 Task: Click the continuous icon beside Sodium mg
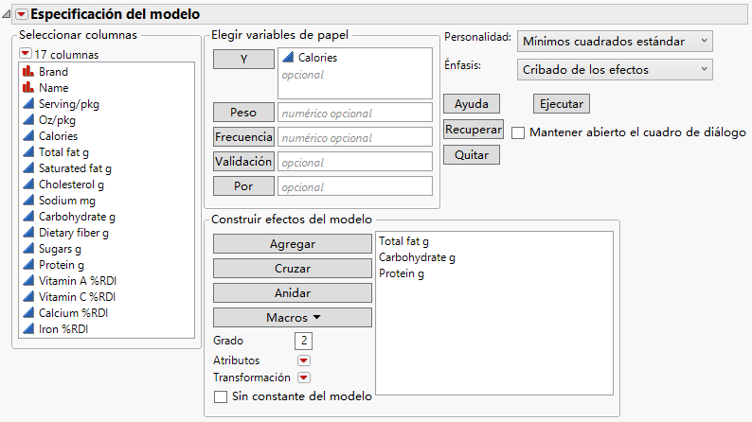click(27, 201)
